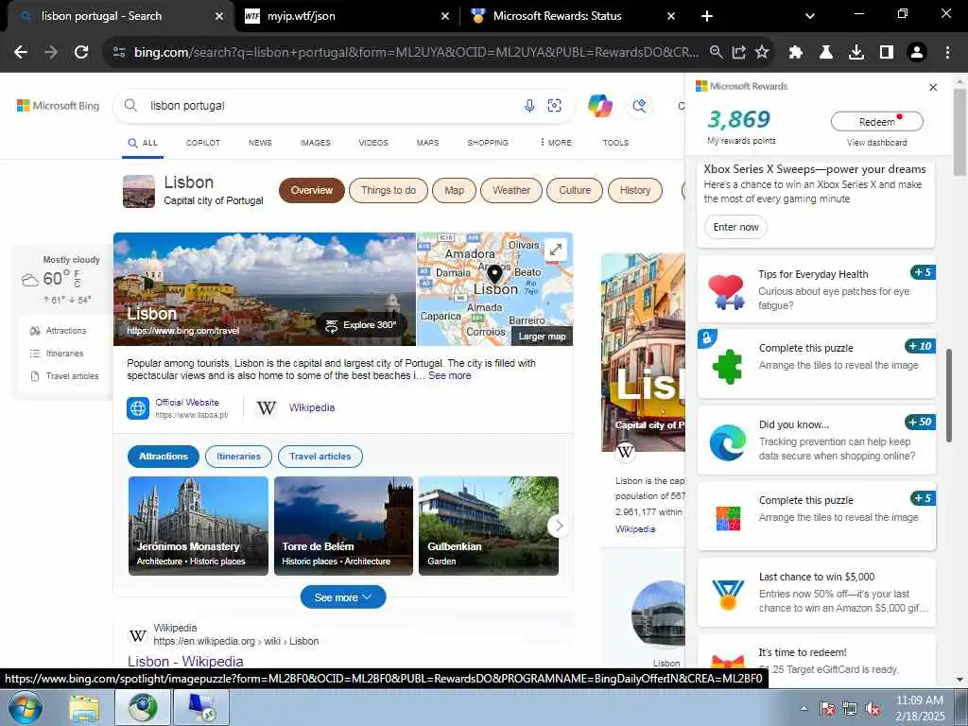The image size is (968, 726).
Task: Click the Edge logo in Did you know card
Action: click(727, 442)
